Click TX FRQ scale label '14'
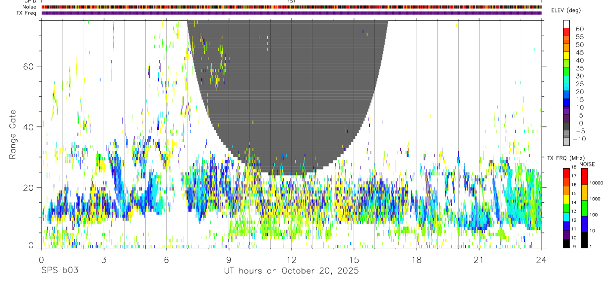The height and width of the screenshot is (281, 609). [573, 202]
